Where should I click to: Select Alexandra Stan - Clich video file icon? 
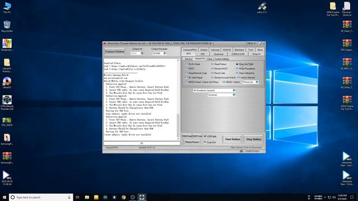347,178
